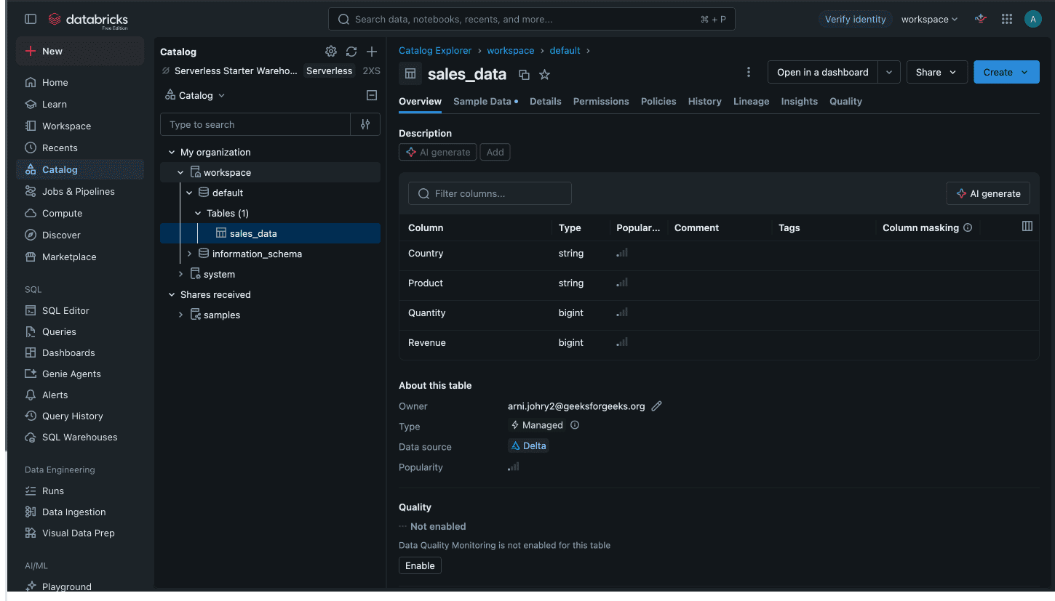Click AI generate for column comments
The width and height of the screenshot is (1055, 601).
click(988, 193)
